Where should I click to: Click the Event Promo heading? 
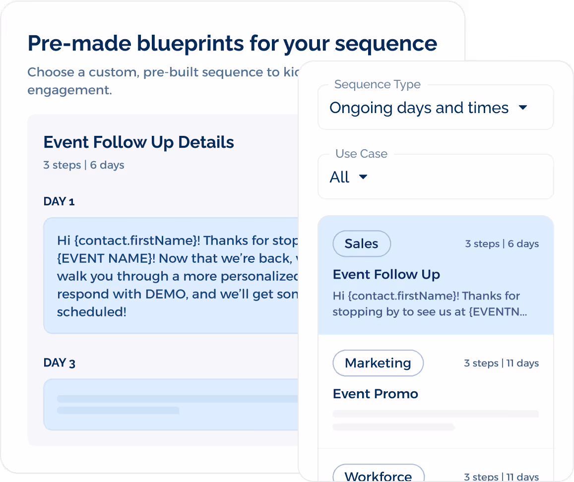pyautogui.click(x=375, y=393)
